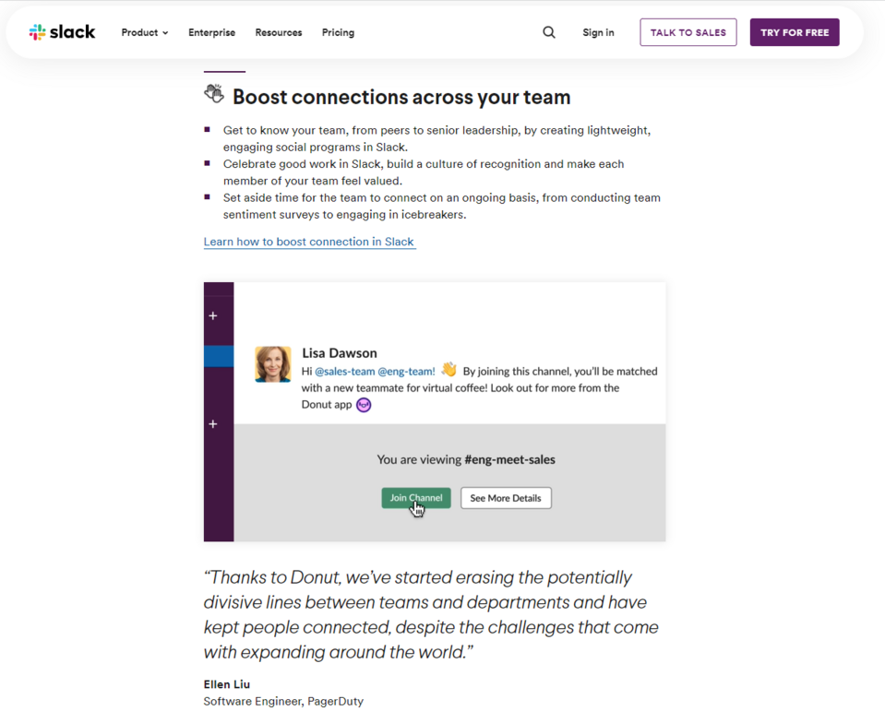Click the Slack logo in header

pyautogui.click(x=62, y=32)
